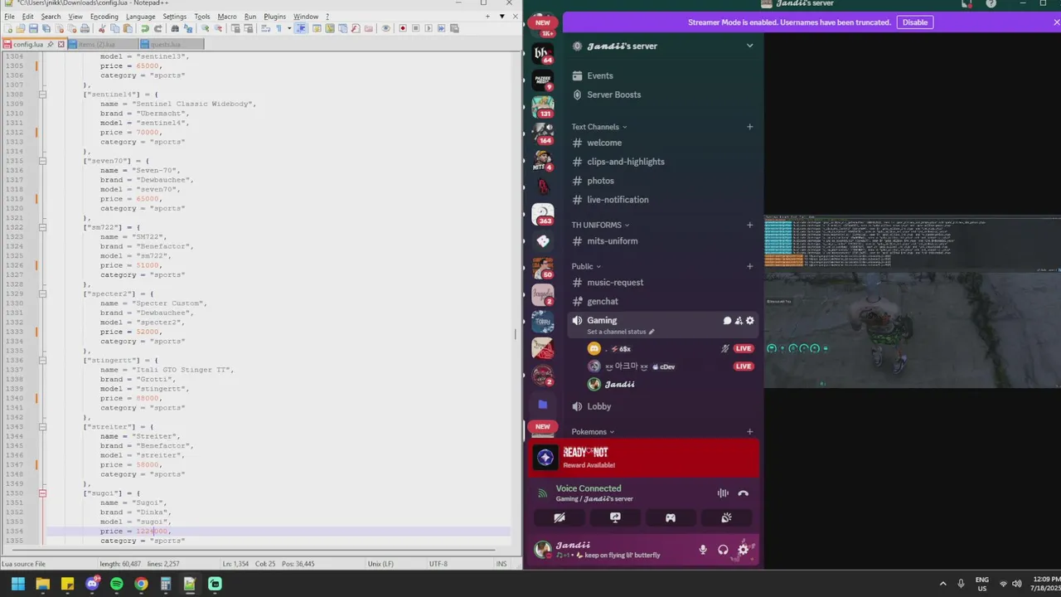The width and height of the screenshot is (1061, 597).
Task: Toggle Discord camera on or off
Action: [x=560, y=517]
